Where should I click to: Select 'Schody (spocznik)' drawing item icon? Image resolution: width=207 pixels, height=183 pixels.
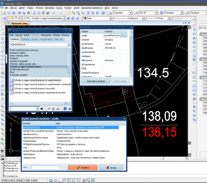coord(11,88)
